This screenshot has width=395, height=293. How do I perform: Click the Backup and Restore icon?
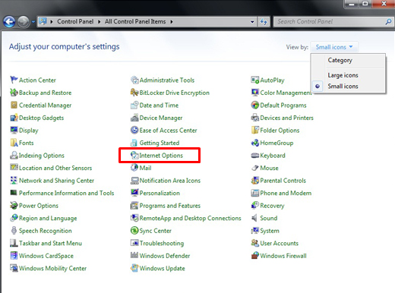[x=14, y=93]
